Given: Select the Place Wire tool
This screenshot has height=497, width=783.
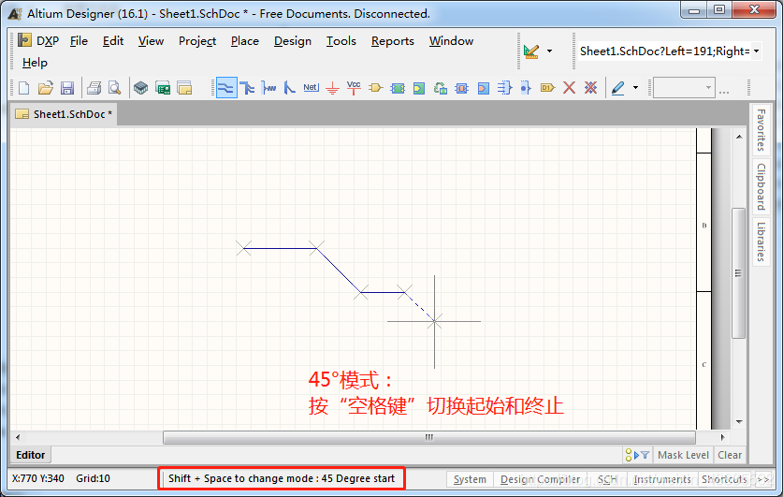Looking at the screenshot, I should 226,88.
